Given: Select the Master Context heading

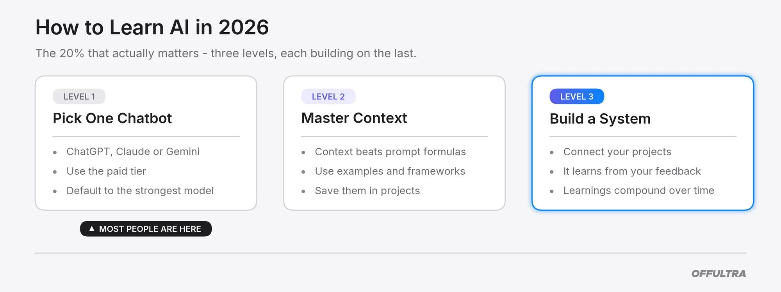Looking at the screenshot, I should click(354, 118).
